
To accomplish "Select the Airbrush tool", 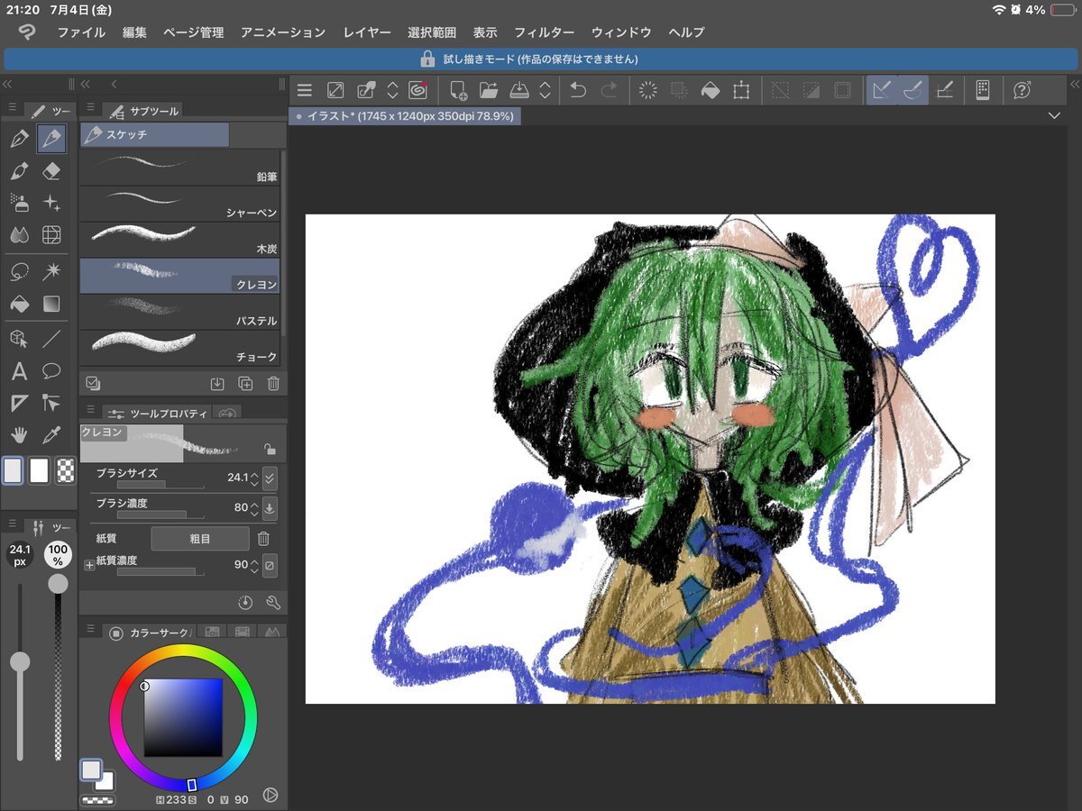I will point(19,203).
